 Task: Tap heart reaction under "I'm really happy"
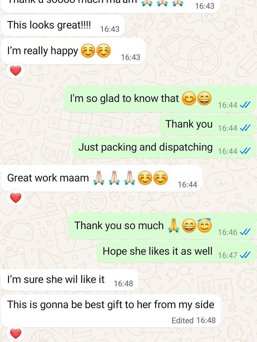(x=16, y=71)
